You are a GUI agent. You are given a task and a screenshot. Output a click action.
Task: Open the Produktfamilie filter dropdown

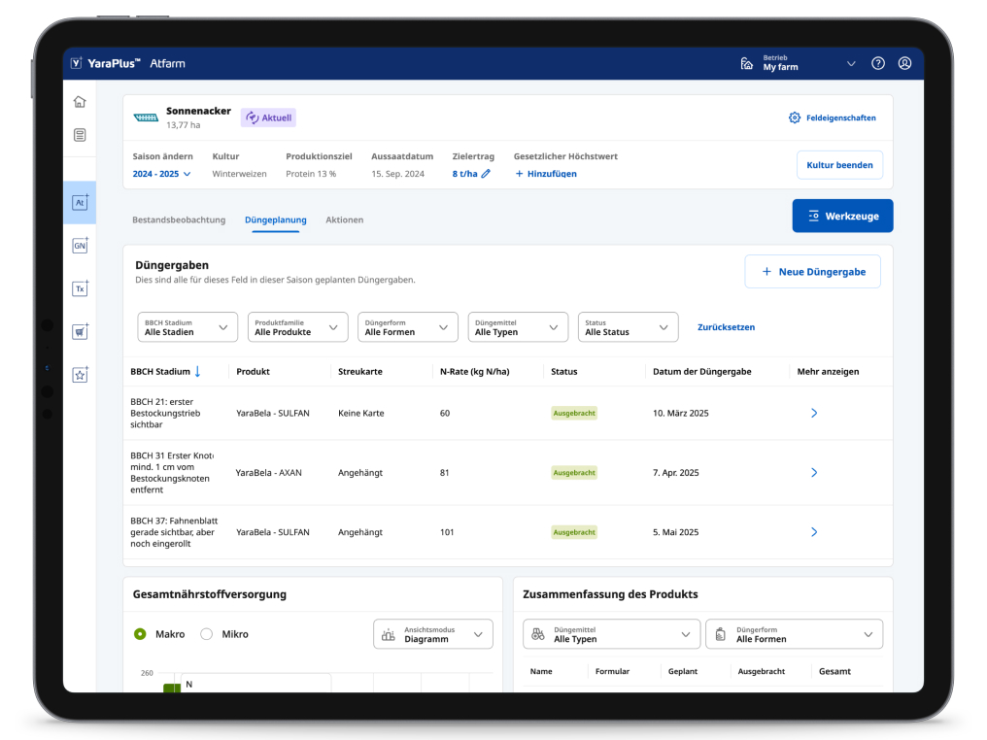(297, 327)
